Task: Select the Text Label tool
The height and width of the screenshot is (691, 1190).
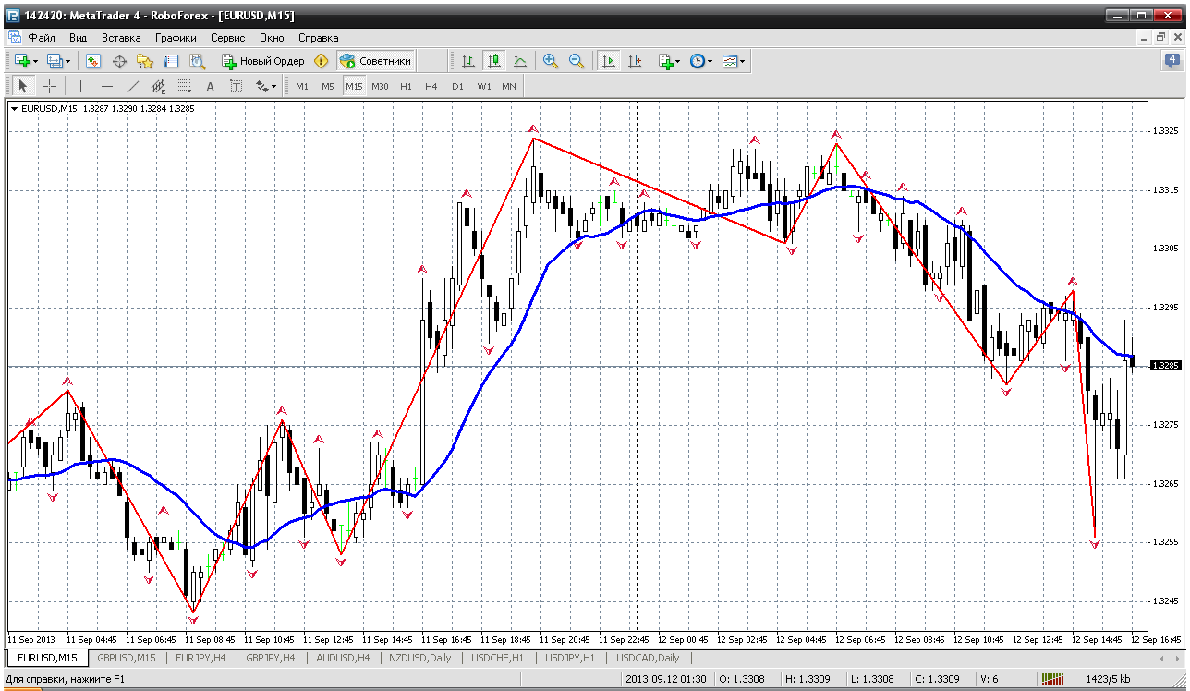Action: (x=236, y=86)
